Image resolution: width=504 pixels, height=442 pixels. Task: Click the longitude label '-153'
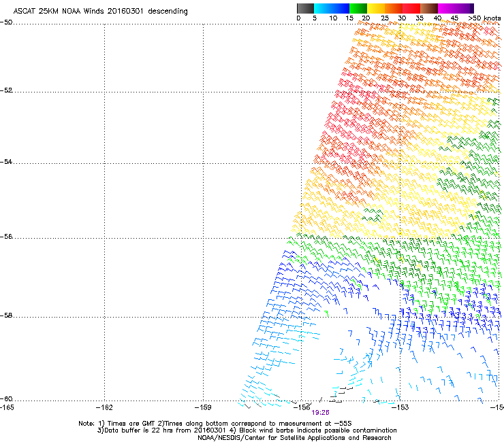[400, 407]
